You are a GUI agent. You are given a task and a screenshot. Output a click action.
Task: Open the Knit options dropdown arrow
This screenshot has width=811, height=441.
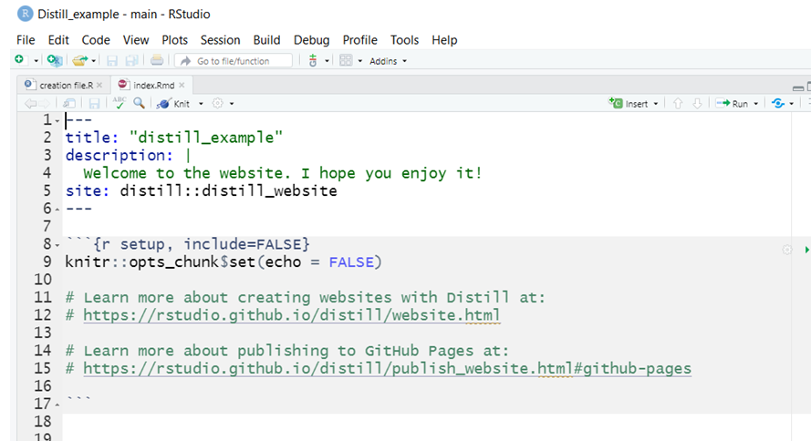point(202,104)
